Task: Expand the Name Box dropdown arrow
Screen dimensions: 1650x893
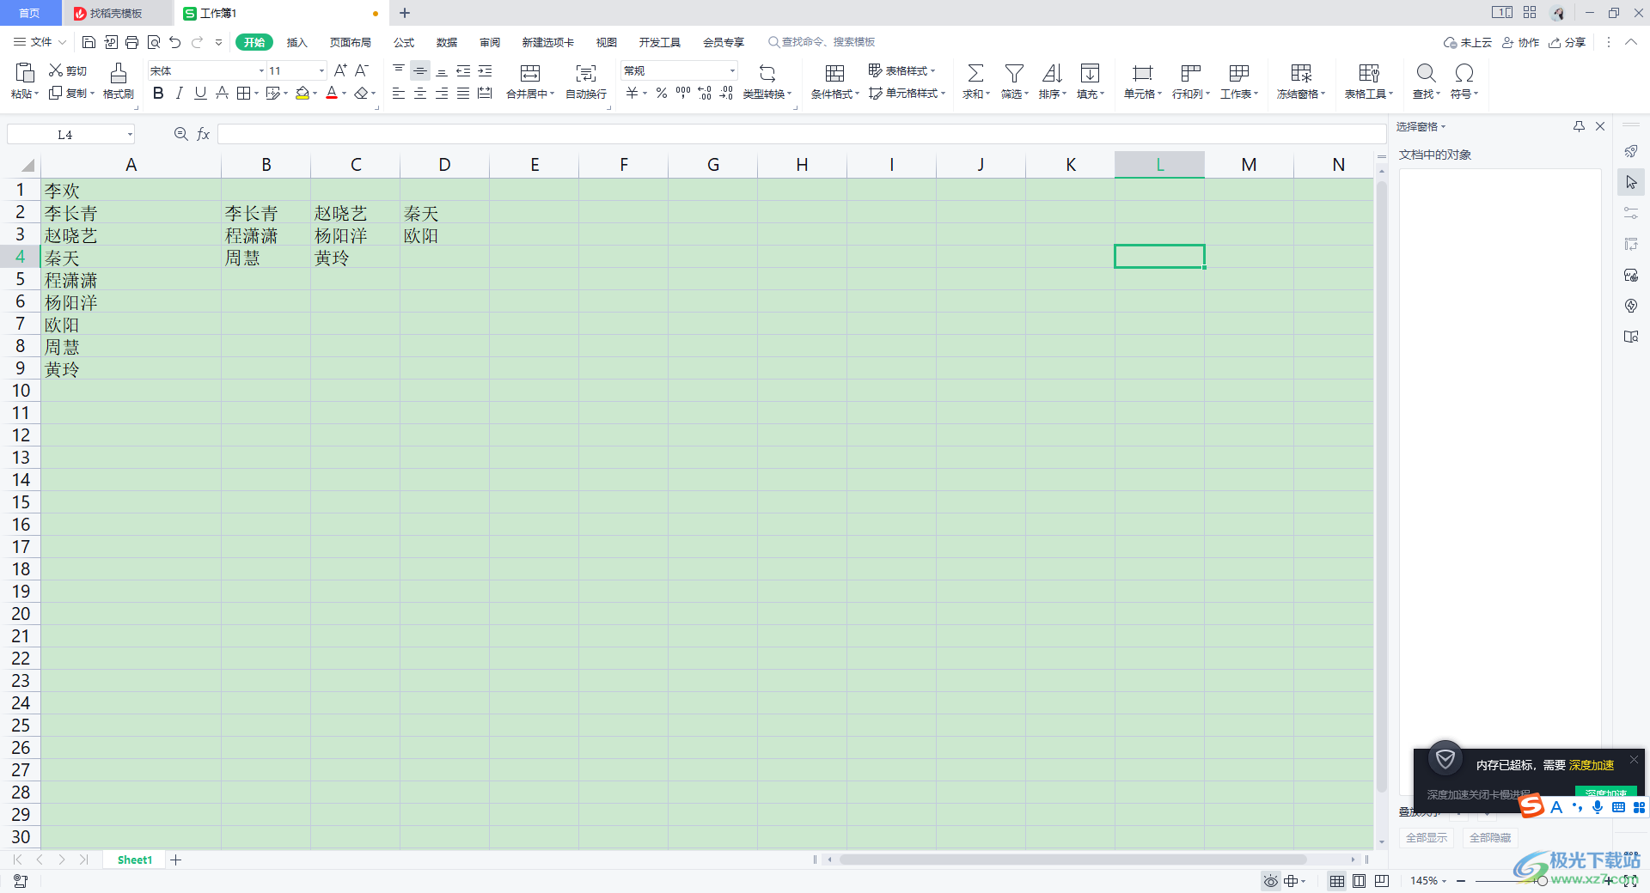Action: pos(130,134)
